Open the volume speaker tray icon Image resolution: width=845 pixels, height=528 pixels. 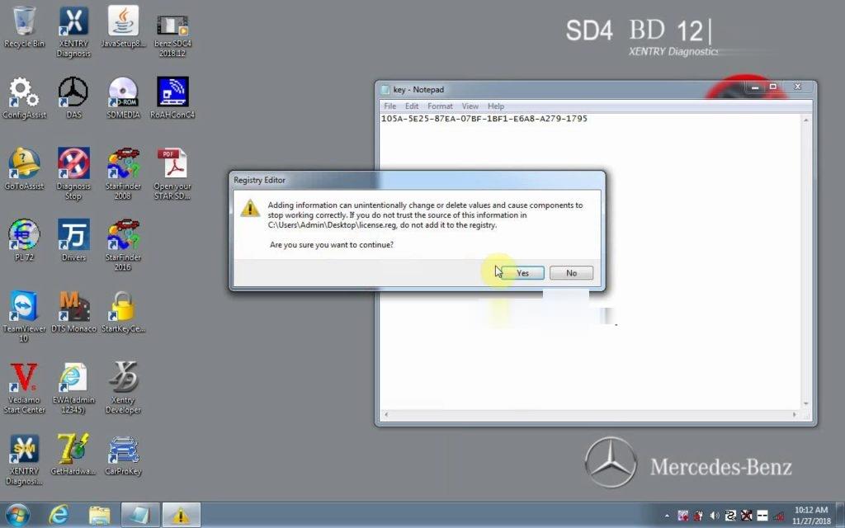pos(714,516)
